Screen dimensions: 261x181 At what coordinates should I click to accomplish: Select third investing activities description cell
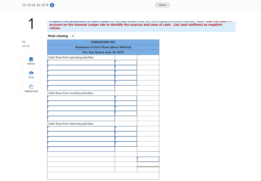click(81, 108)
